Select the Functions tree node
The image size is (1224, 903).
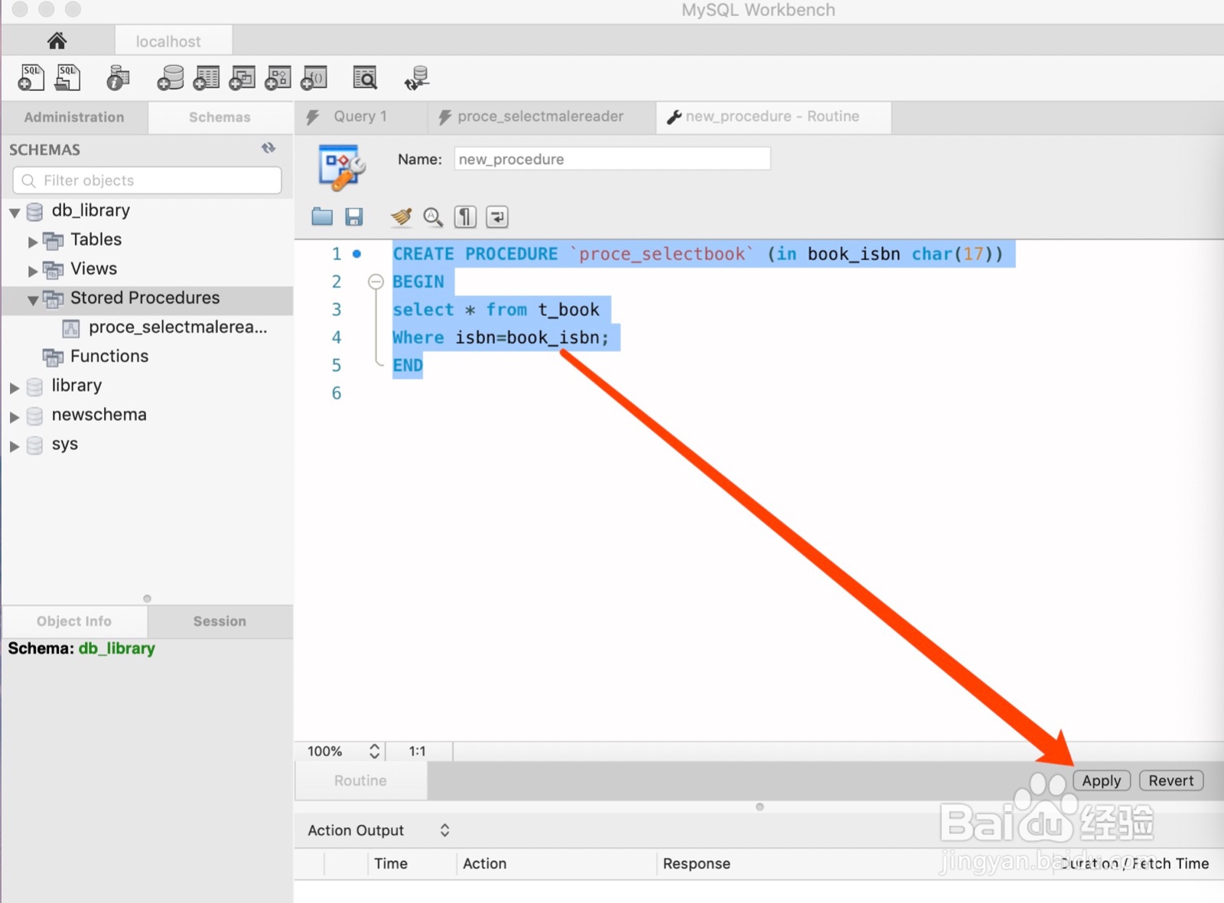109,357
